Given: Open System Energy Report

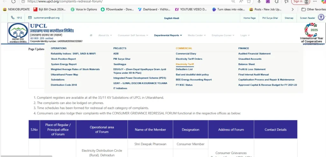Looking at the screenshot, I should pos(64,65).
